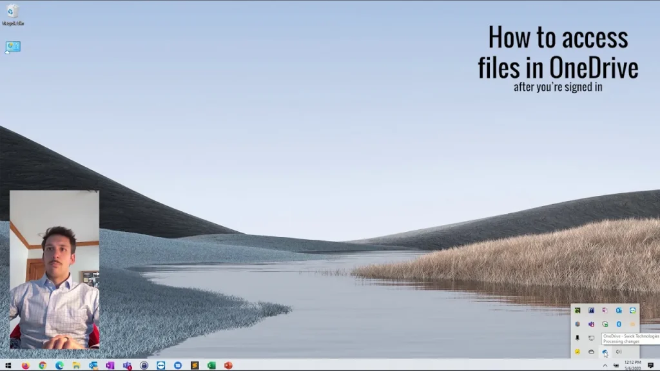
Task: Open the padlock app on the taskbar
Action: point(144,365)
